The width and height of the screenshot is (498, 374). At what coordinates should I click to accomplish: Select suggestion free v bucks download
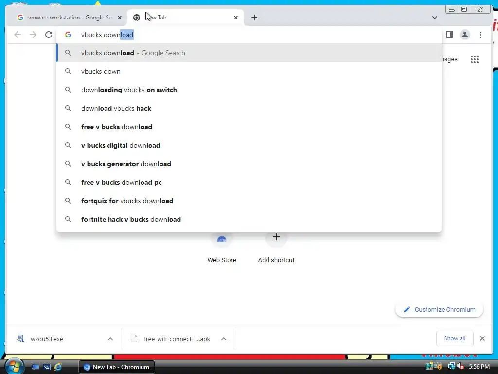(x=249, y=127)
